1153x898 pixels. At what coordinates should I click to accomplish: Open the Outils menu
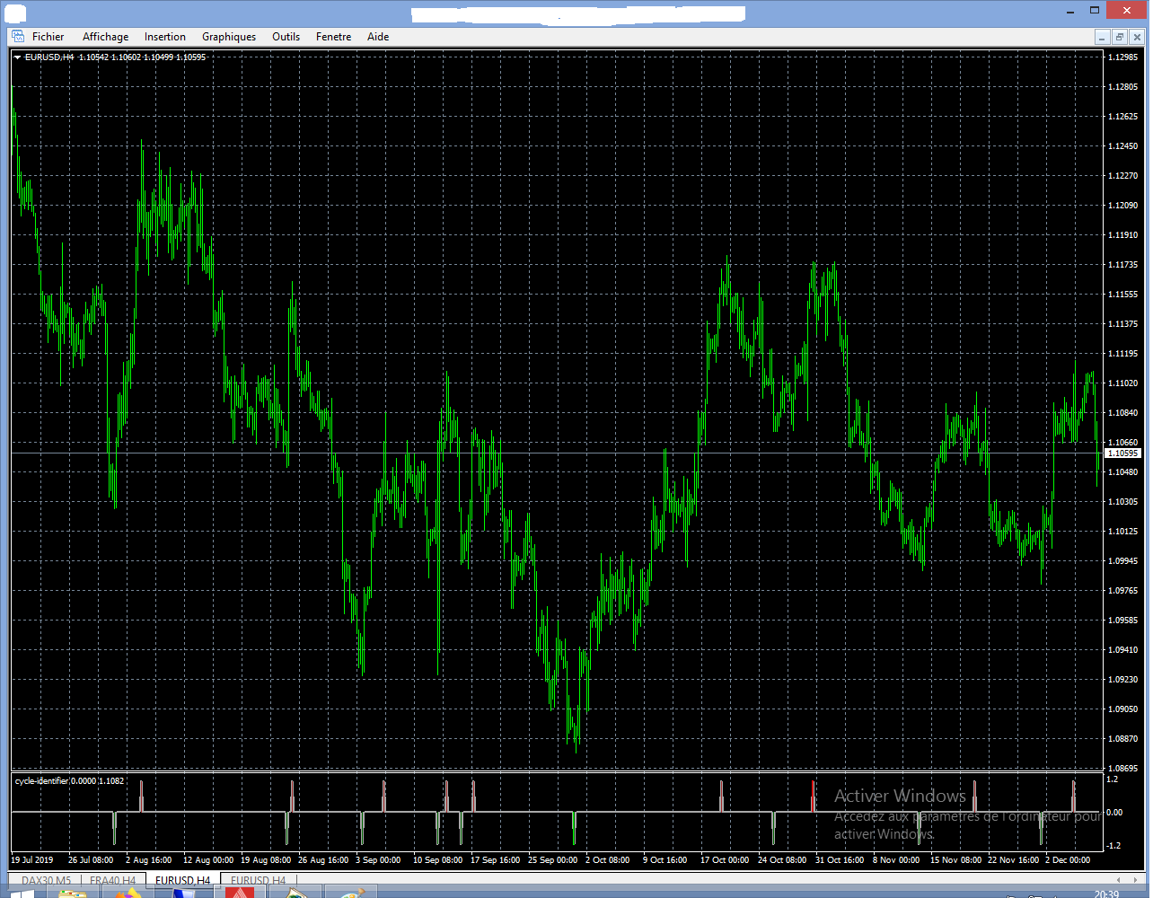point(286,37)
